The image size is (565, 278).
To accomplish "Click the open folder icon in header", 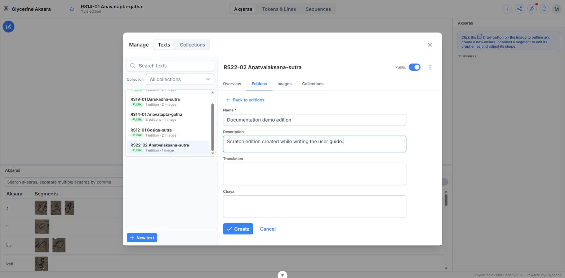I will click(72, 9).
